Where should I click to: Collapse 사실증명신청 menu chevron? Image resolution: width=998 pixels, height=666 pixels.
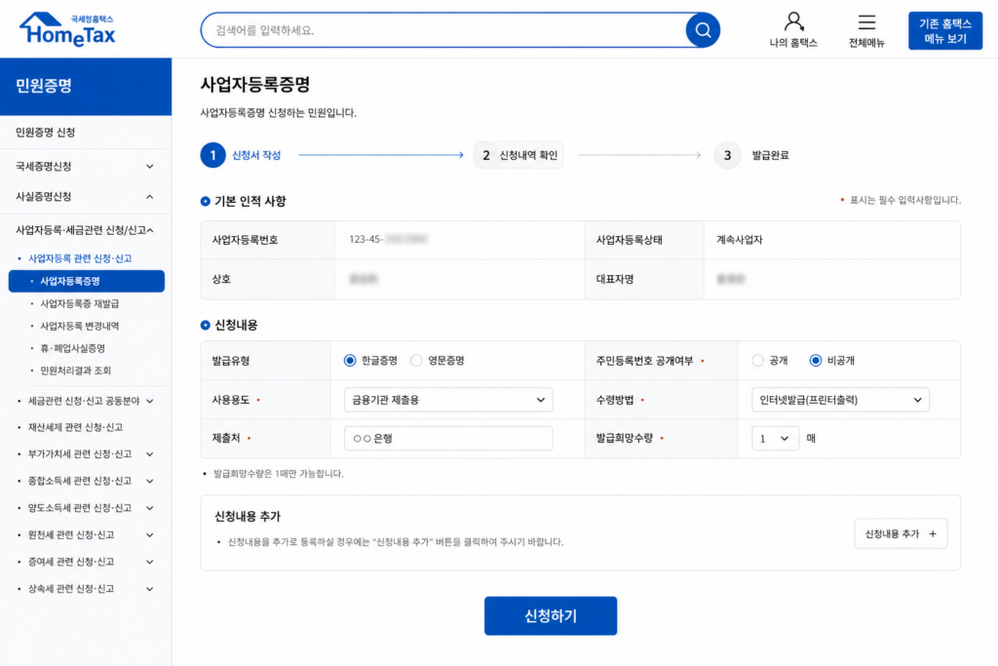pyautogui.click(x=149, y=197)
